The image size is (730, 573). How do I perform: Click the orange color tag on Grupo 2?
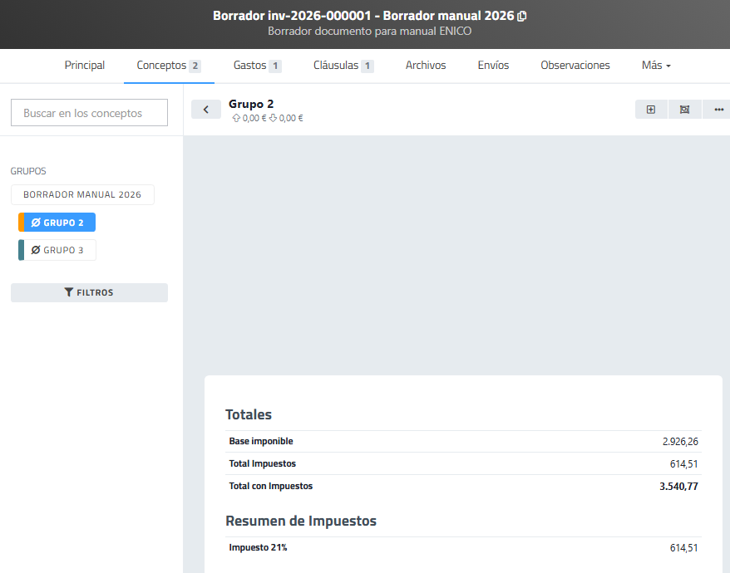point(21,223)
